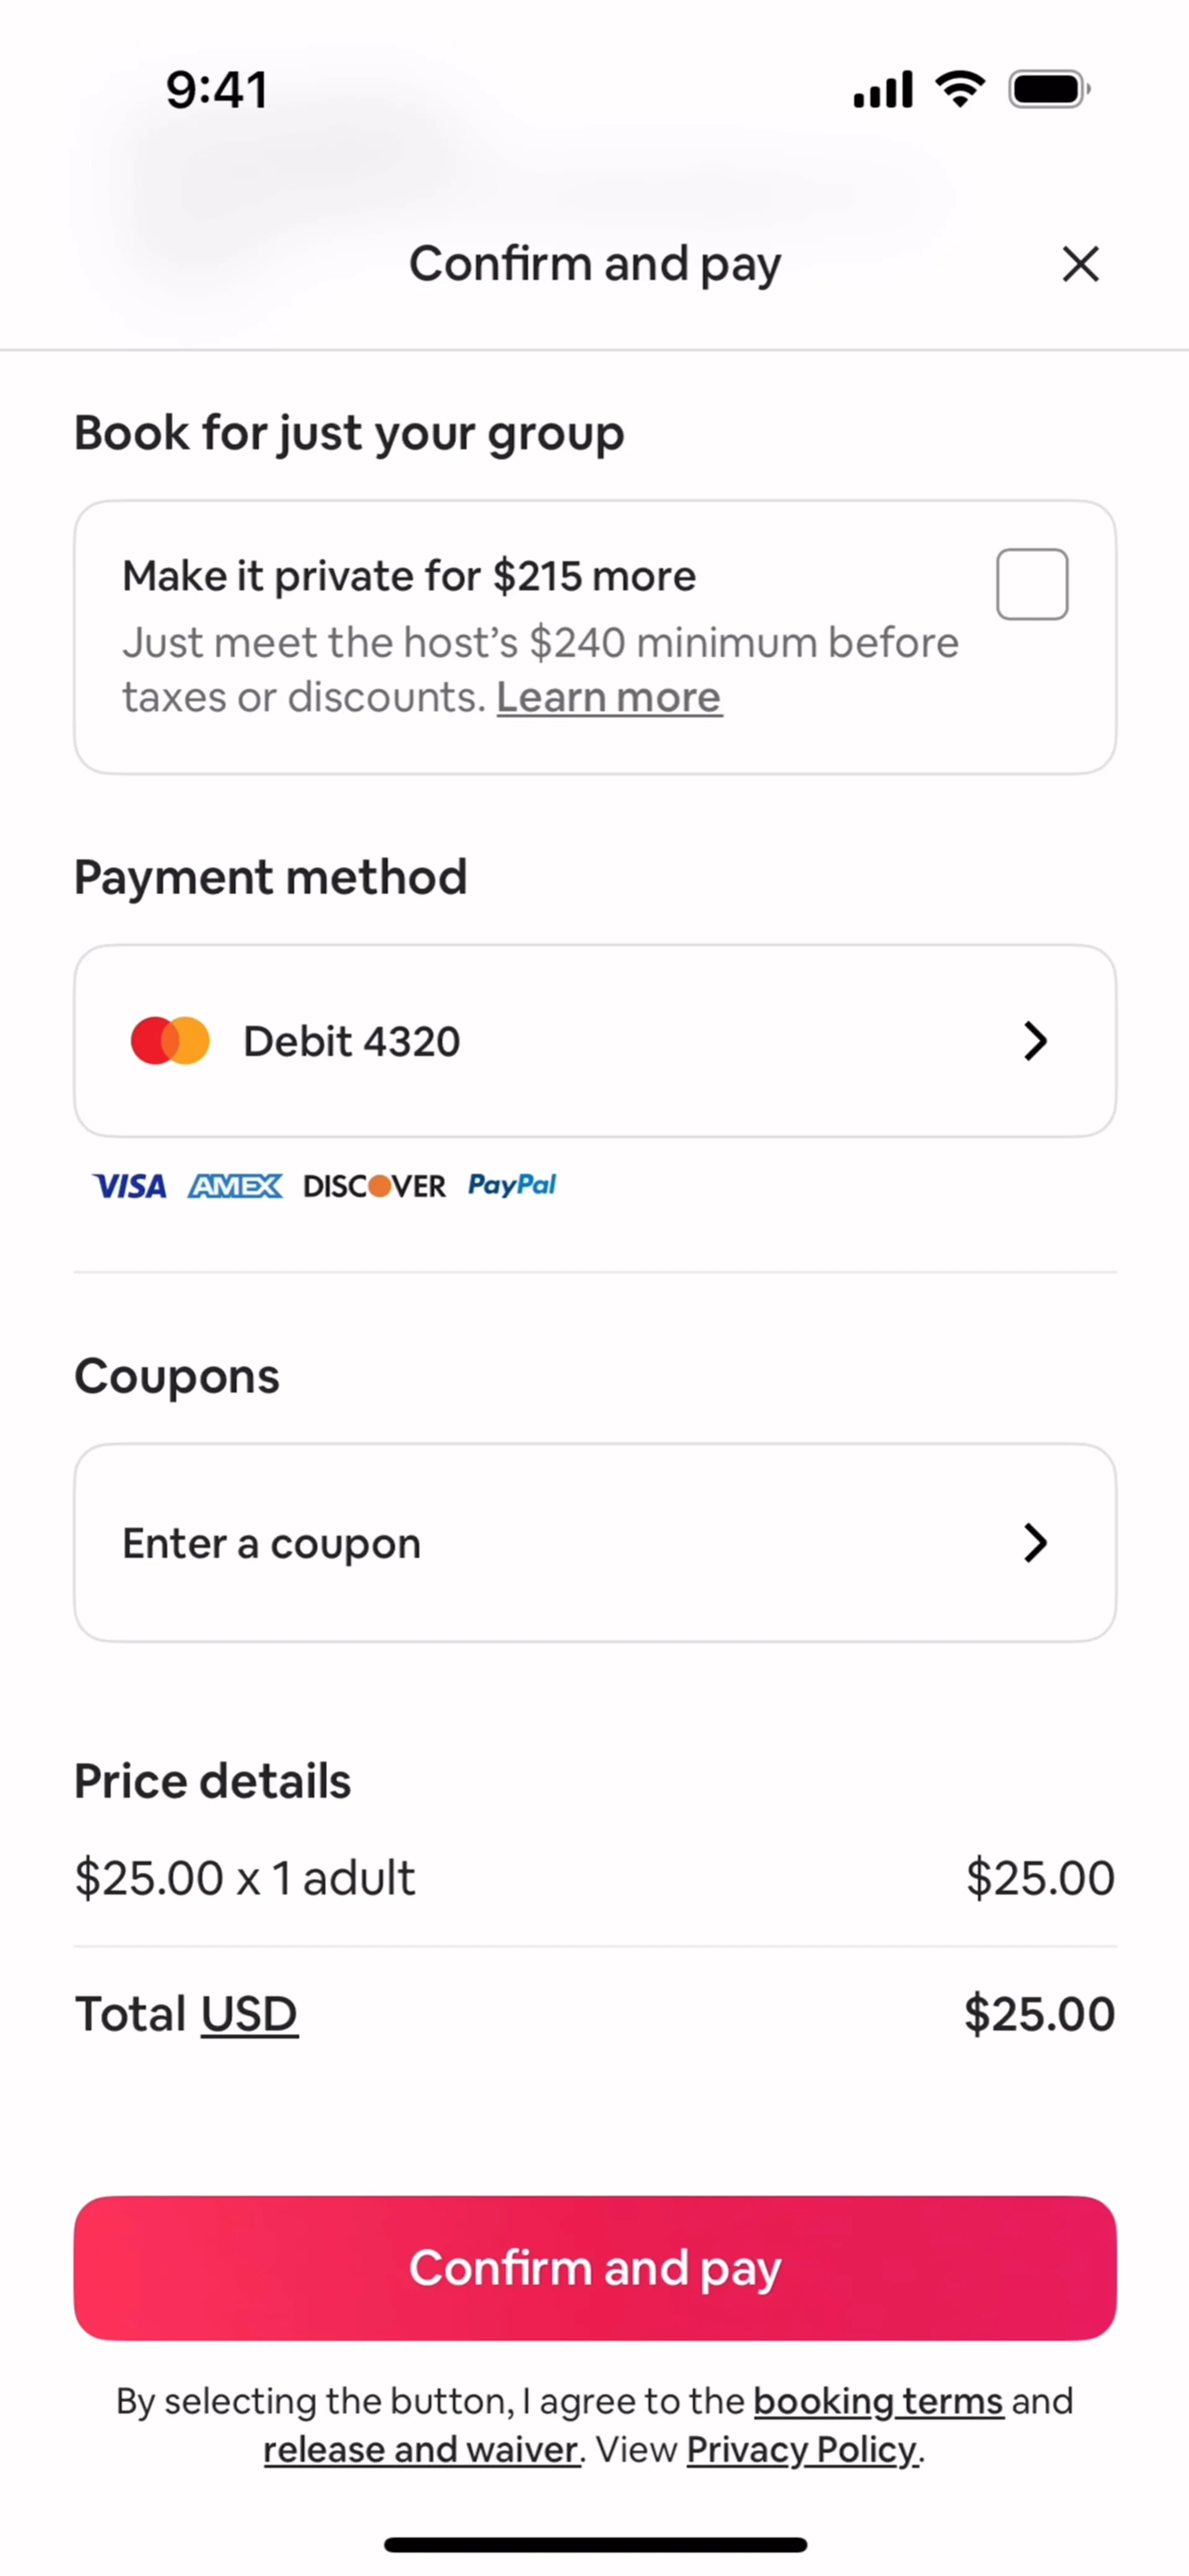
Task: Expand payment method chevron arrow
Action: (1035, 1041)
